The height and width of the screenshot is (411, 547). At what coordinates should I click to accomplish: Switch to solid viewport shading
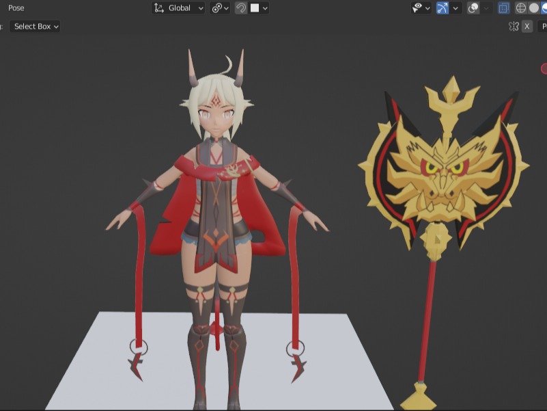click(534, 8)
